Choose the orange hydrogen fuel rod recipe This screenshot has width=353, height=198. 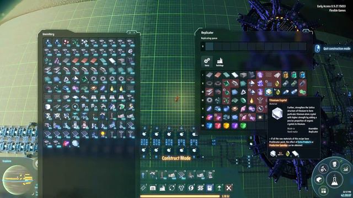(x=286, y=75)
